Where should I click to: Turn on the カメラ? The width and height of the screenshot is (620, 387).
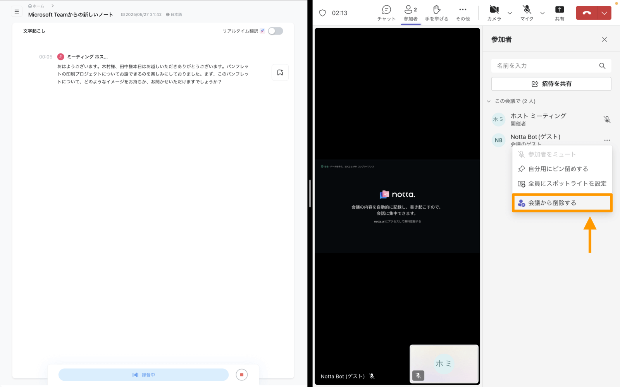click(494, 13)
